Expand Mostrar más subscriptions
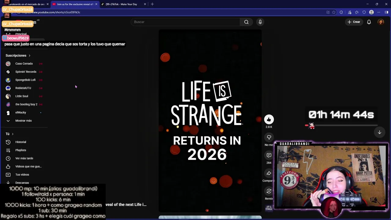The image size is (391, 220). point(24,121)
